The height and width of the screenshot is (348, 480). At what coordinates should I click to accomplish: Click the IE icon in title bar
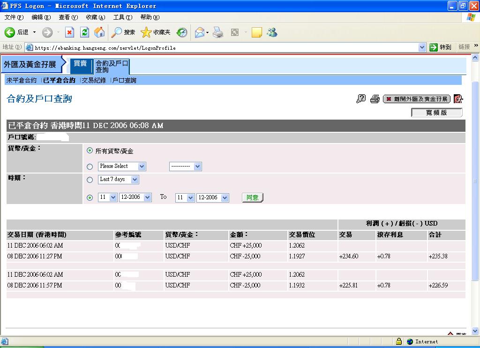pyautogui.click(x=5, y=6)
